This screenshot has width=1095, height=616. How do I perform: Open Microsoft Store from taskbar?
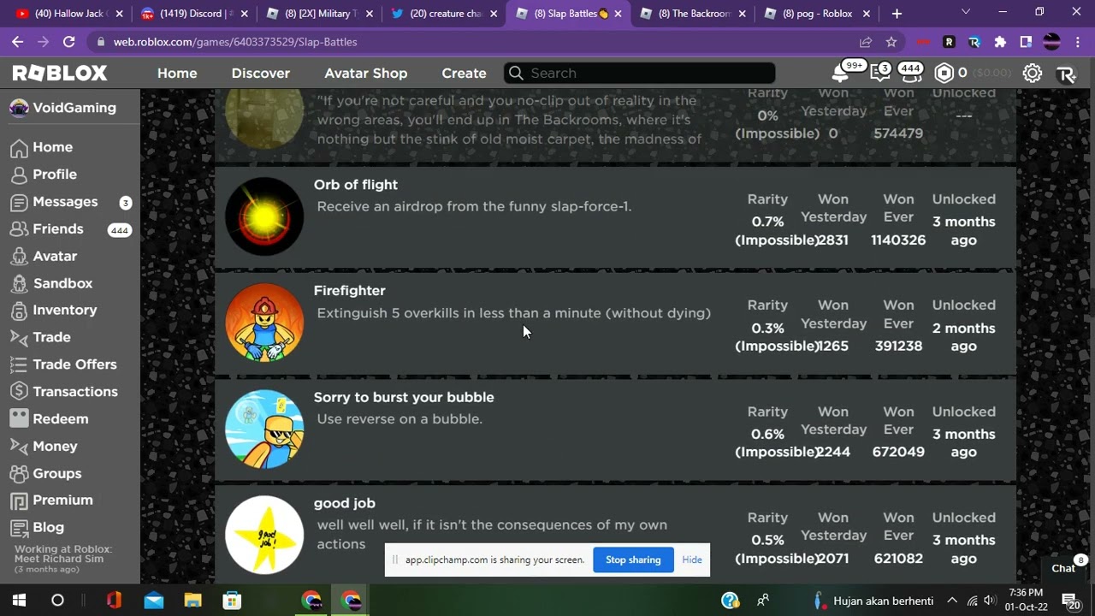pos(232,601)
